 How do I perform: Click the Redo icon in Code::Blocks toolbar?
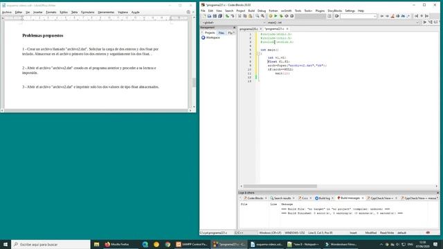pos(233,16)
